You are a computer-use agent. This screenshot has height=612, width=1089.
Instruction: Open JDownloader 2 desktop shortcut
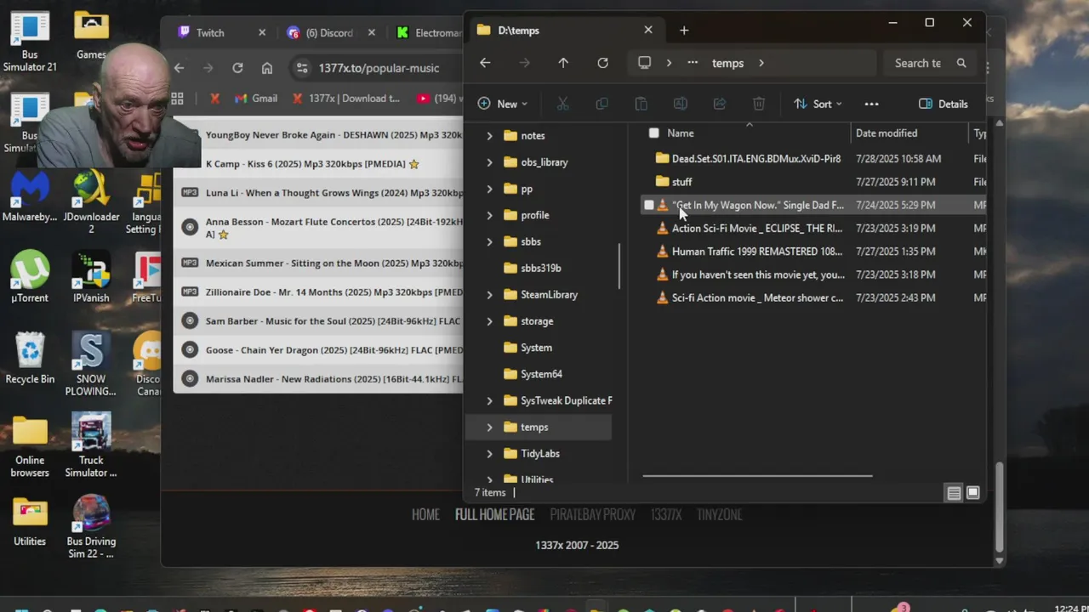point(91,201)
